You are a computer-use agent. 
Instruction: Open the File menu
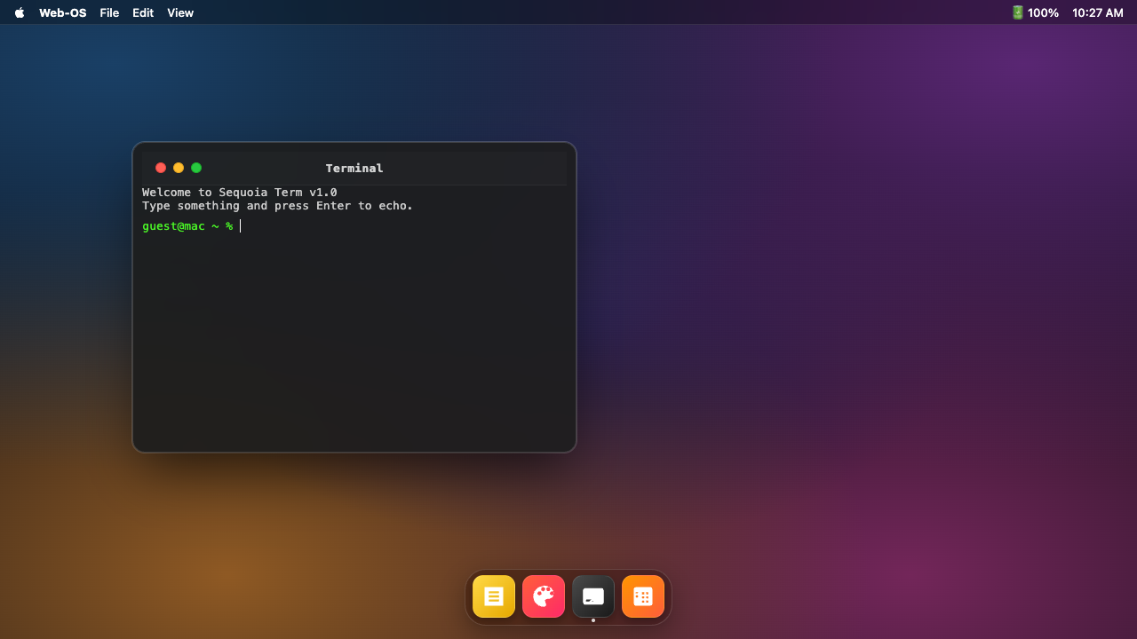[x=109, y=12]
